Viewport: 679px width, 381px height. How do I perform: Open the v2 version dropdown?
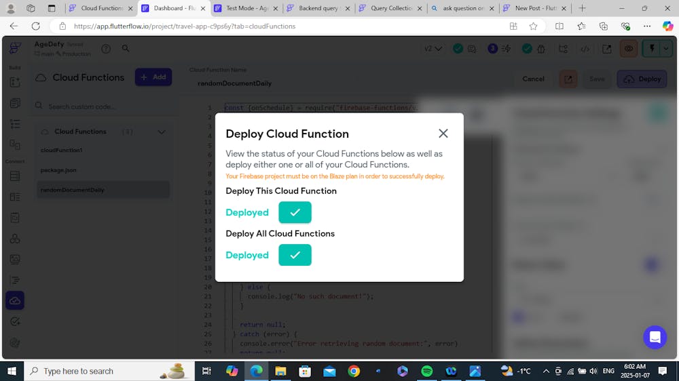(433, 48)
